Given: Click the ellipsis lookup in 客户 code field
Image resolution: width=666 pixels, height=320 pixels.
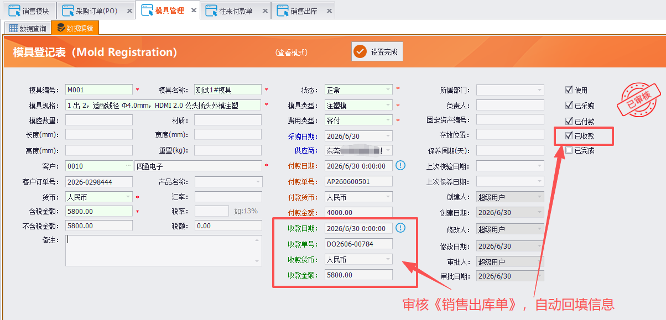Looking at the screenshot, I should pyautogui.click(x=128, y=166).
